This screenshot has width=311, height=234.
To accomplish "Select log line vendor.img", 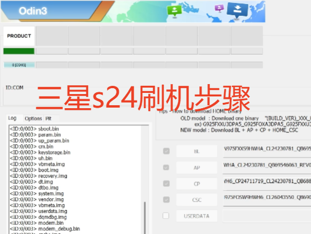I will (x=36, y=199).
